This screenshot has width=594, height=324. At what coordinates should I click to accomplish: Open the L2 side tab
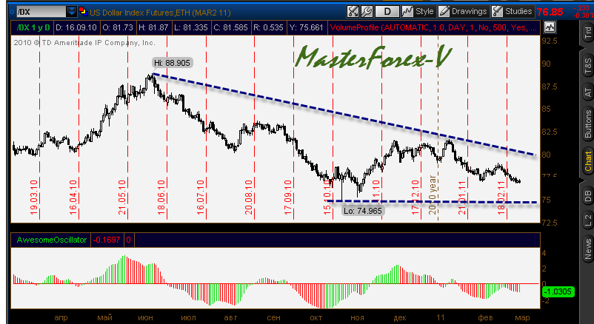click(x=587, y=220)
